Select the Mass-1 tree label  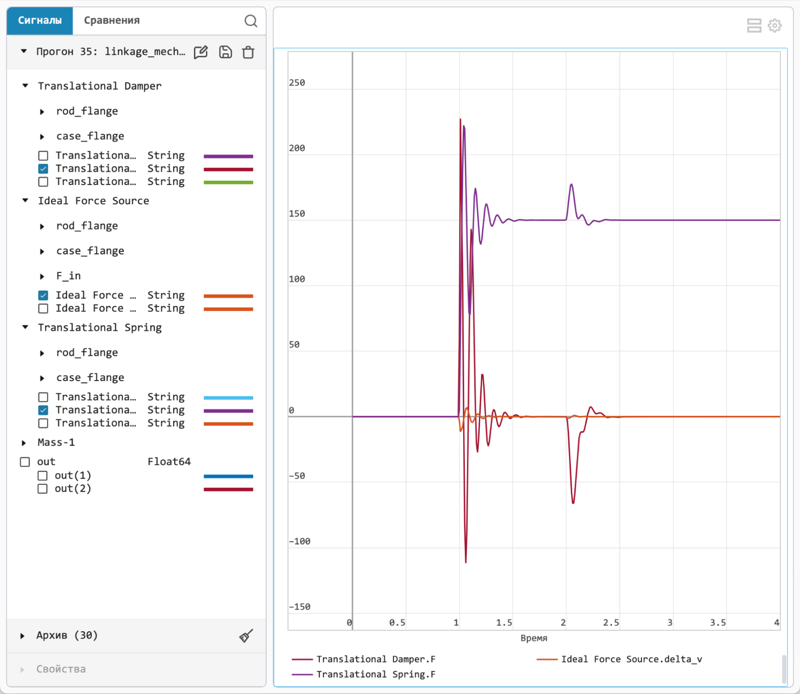[x=56, y=442]
